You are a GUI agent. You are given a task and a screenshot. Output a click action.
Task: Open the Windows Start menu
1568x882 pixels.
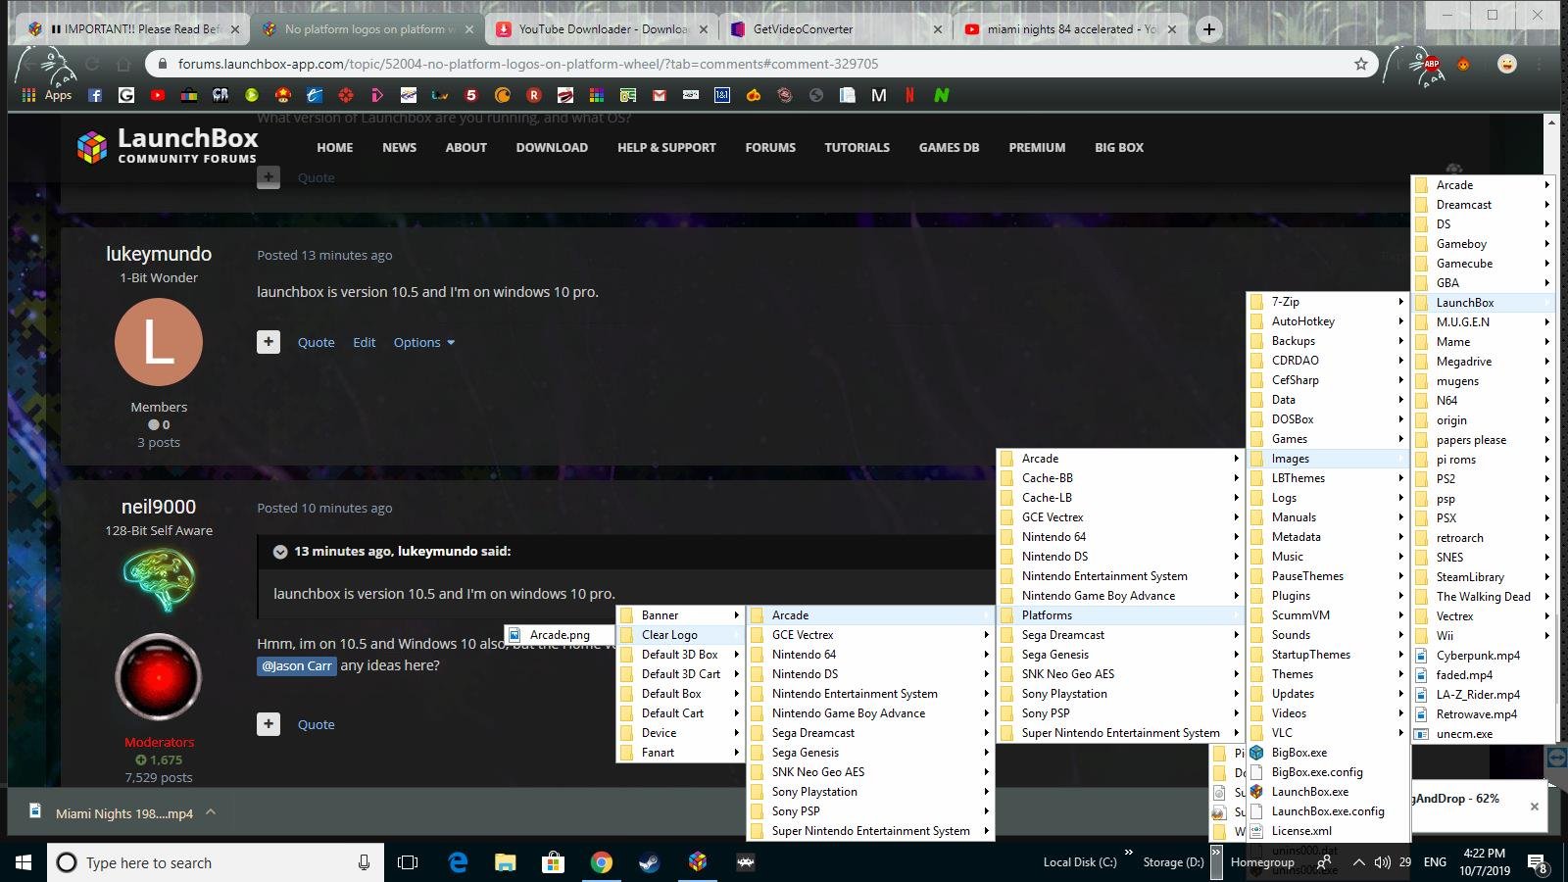click(x=24, y=862)
